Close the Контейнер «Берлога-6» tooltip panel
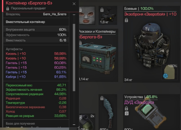The height and width of the screenshot is (130, 181). [74, 4]
